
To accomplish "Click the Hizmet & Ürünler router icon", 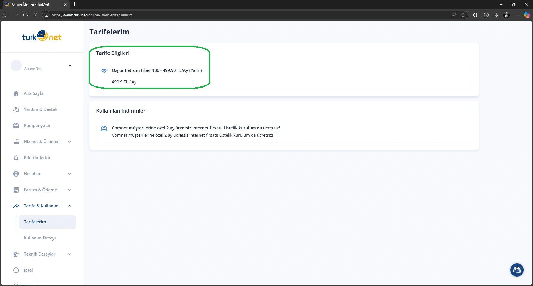I will pos(16,142).
